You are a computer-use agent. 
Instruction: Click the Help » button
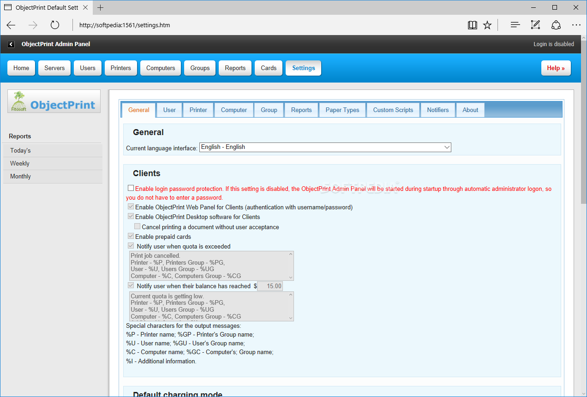click(x=556, y=68)
